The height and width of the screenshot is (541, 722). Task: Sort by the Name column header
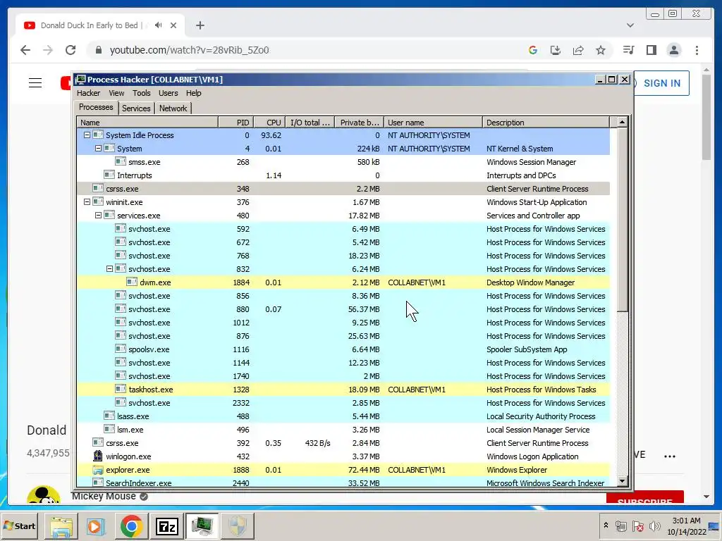point(147,123)
